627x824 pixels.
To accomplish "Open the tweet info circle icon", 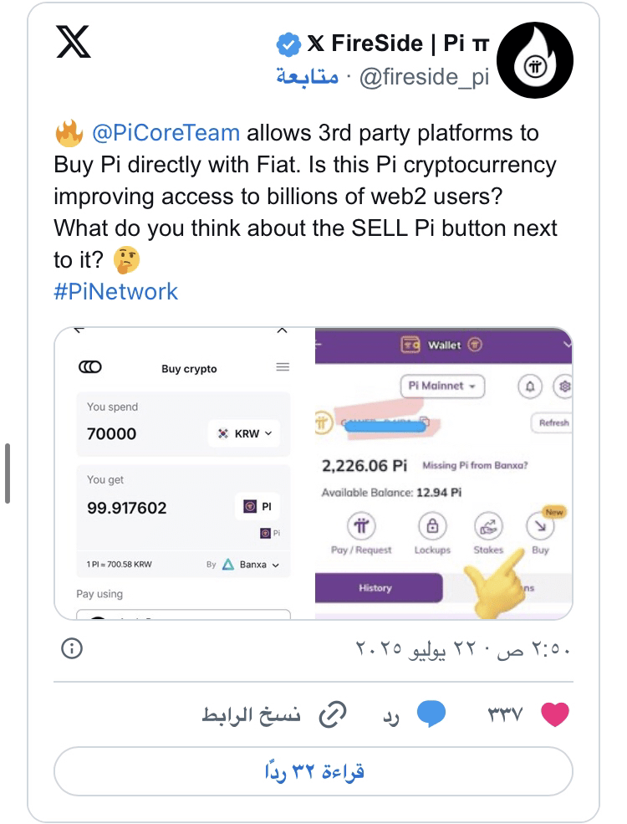I will pos(72,648).
